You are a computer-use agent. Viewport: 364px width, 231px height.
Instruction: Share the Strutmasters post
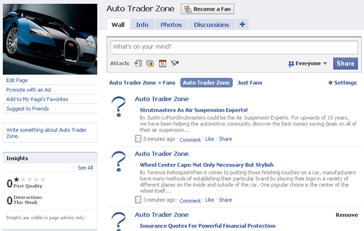[x=225, y=139]
